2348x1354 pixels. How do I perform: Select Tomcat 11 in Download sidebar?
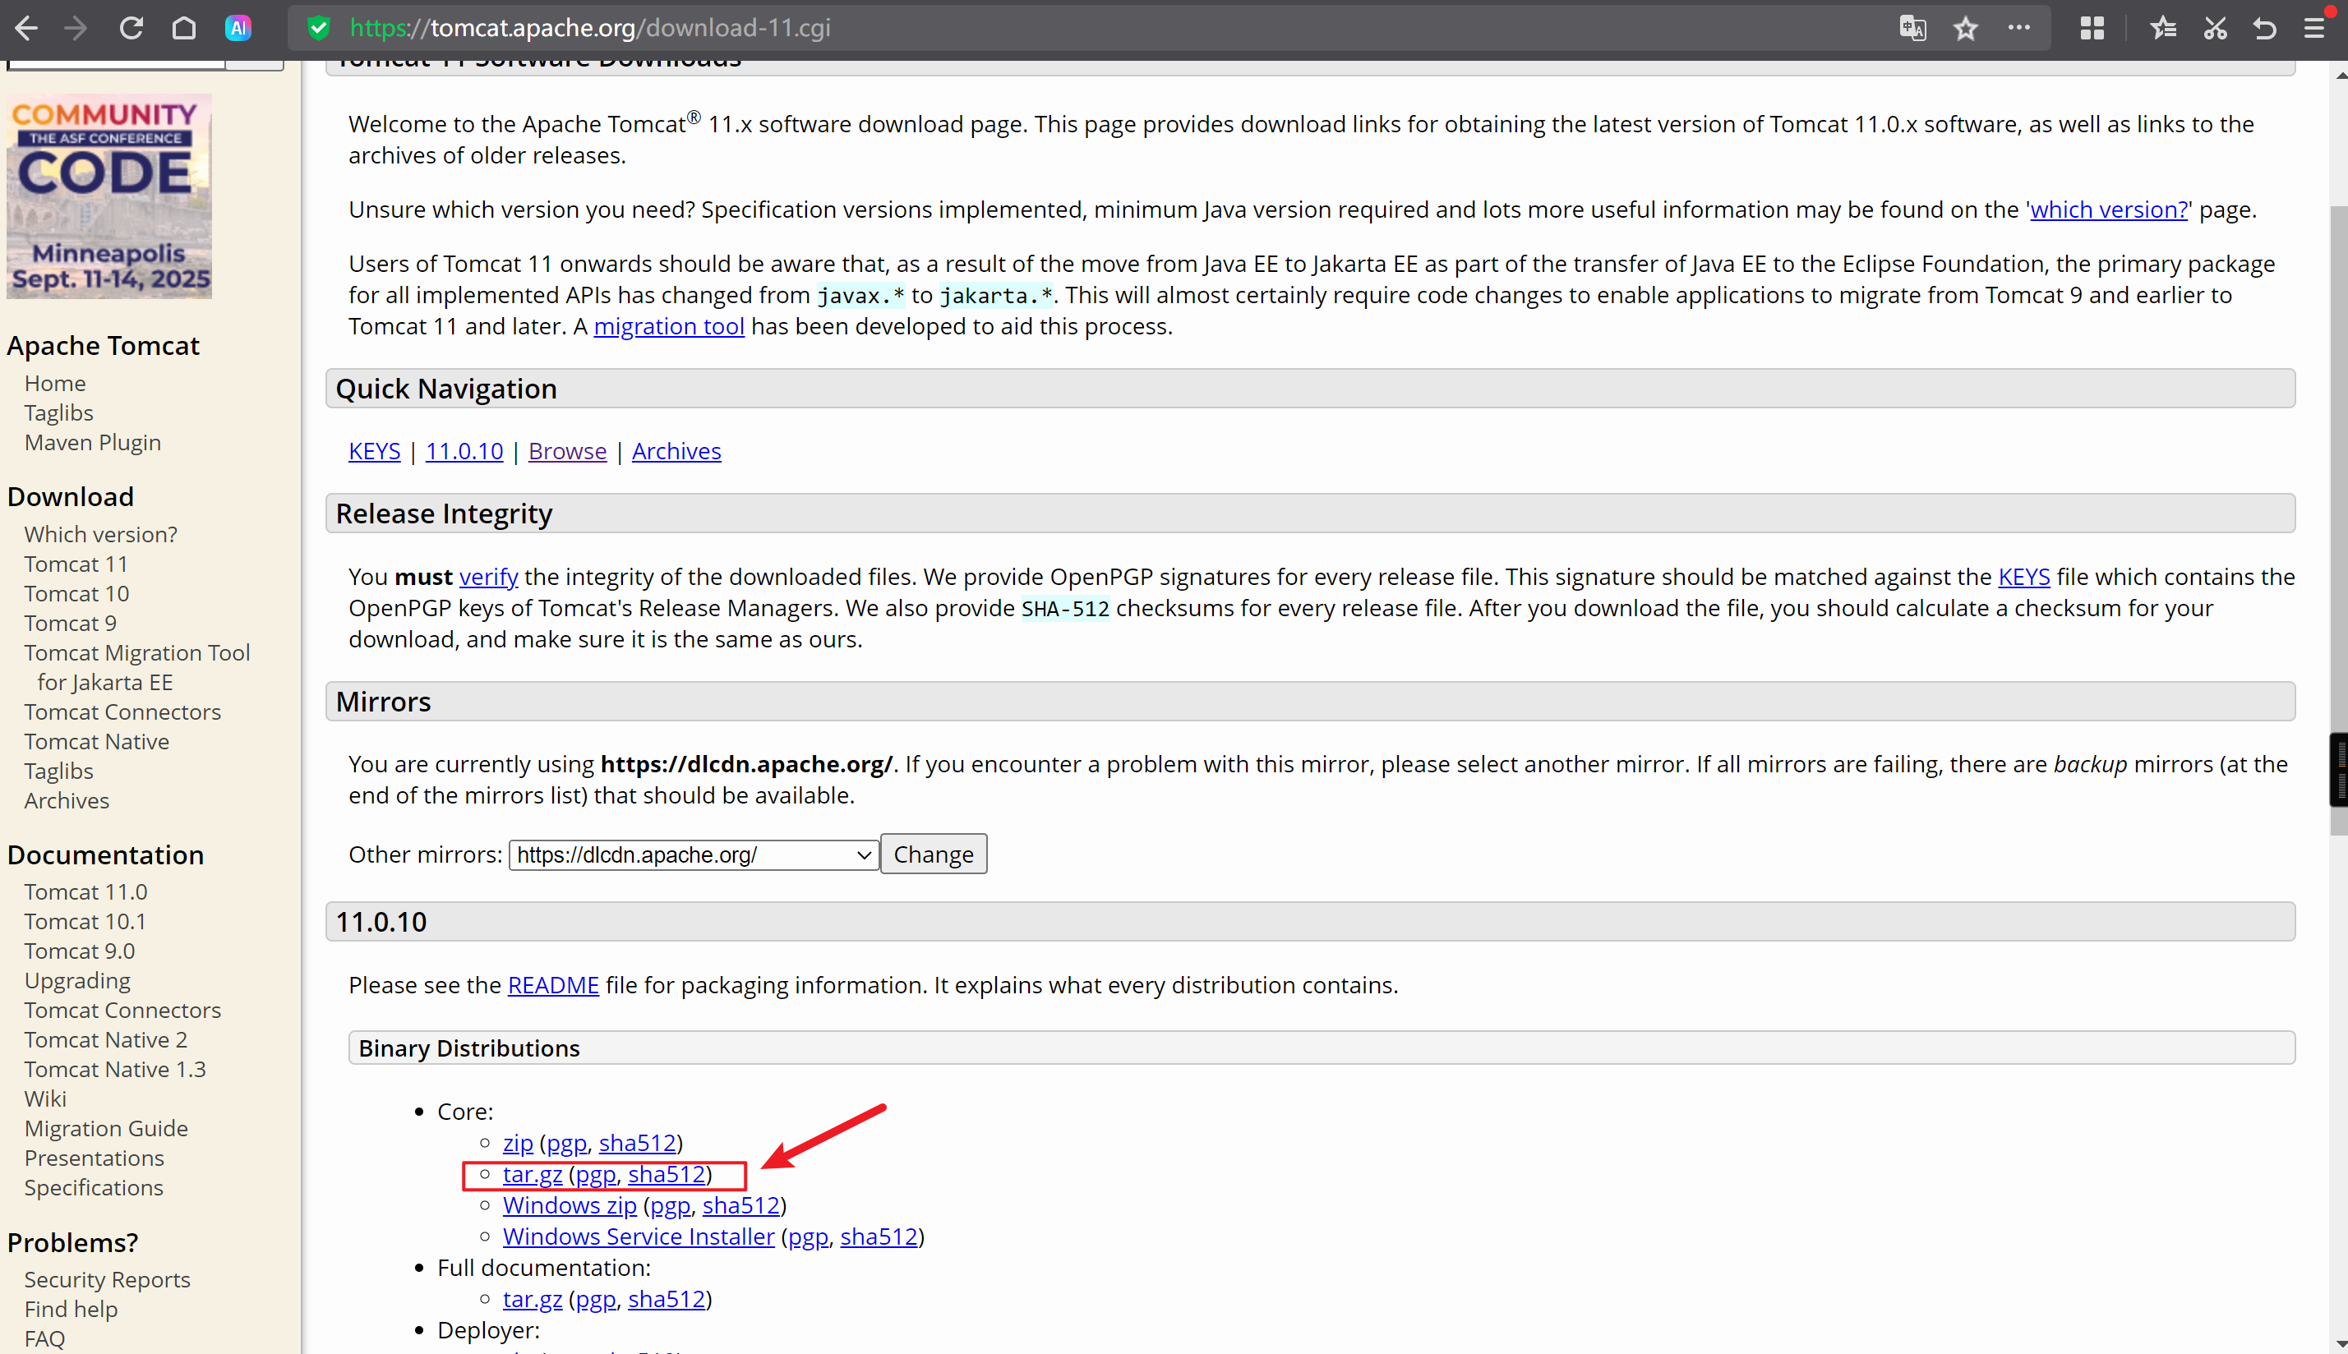click(76, 564)
